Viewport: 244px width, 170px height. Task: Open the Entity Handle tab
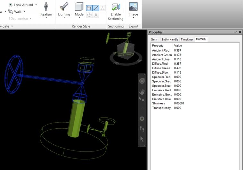pos(170,39)
